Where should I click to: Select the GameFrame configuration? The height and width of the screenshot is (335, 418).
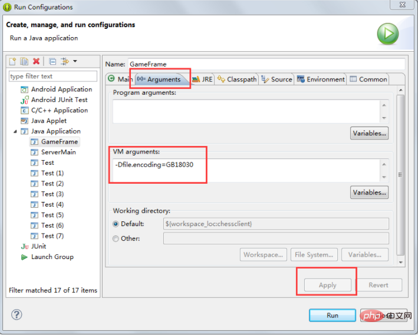(54, 142)
